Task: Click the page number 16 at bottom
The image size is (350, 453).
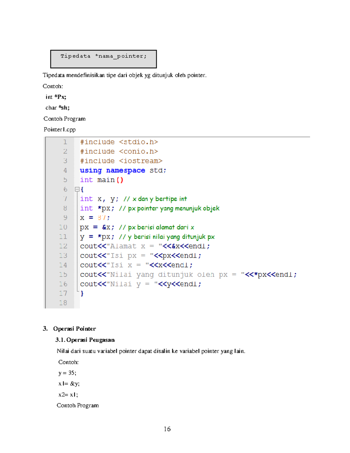Action: 167,429
